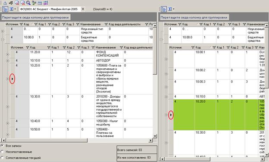Toggle the tree view icon in right panel toolbar
The height and width of the screenshot is (162, 269).
[164, 9]
